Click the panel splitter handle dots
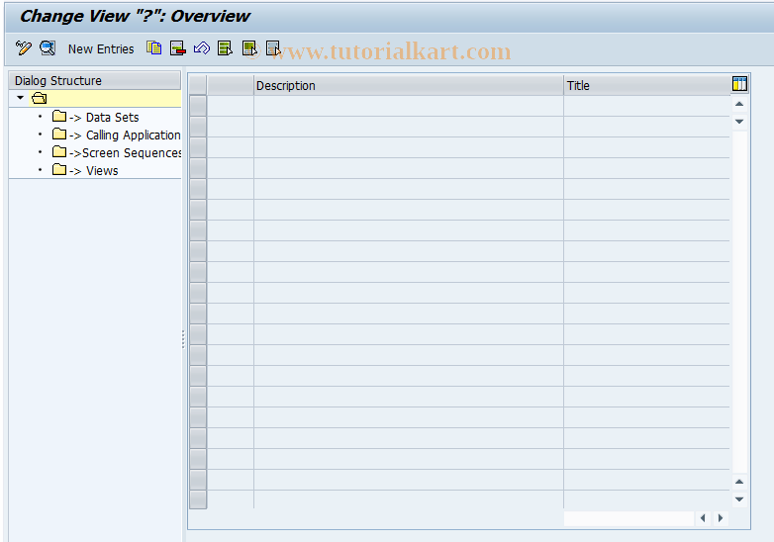The width and height of the screenshot is (774, 542). pos(183,339)
